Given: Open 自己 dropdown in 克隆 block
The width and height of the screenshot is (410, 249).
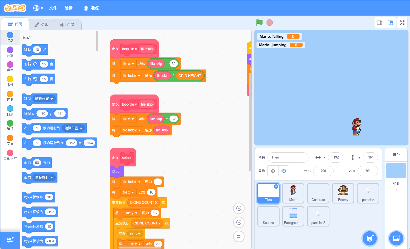Looking at the screenshot, I should coord(135,234).
